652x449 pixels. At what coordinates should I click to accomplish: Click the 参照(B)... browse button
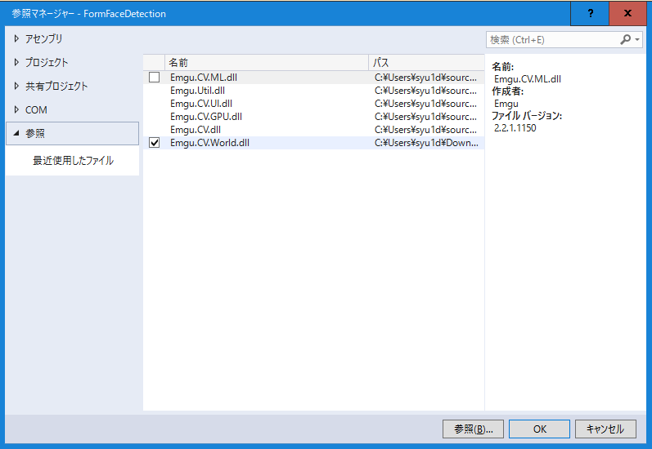[x=473, y=429]
